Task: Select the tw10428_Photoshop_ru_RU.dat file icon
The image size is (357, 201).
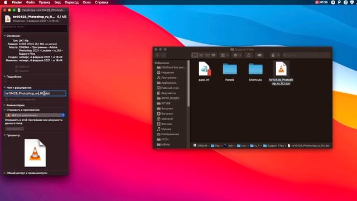Action: [281, 69]
